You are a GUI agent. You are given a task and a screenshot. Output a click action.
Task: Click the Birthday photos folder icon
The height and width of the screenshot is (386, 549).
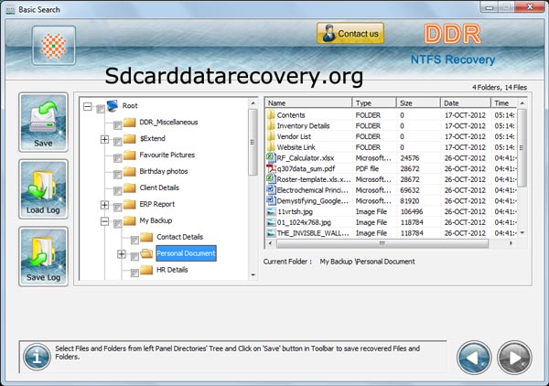(130, 171)
